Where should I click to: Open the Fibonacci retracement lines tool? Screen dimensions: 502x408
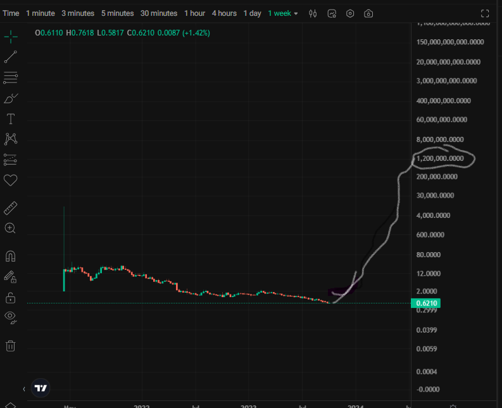tap(11, 77)
